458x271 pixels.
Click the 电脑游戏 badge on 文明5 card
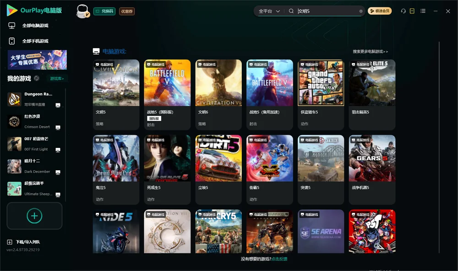[x=104, y=65]
